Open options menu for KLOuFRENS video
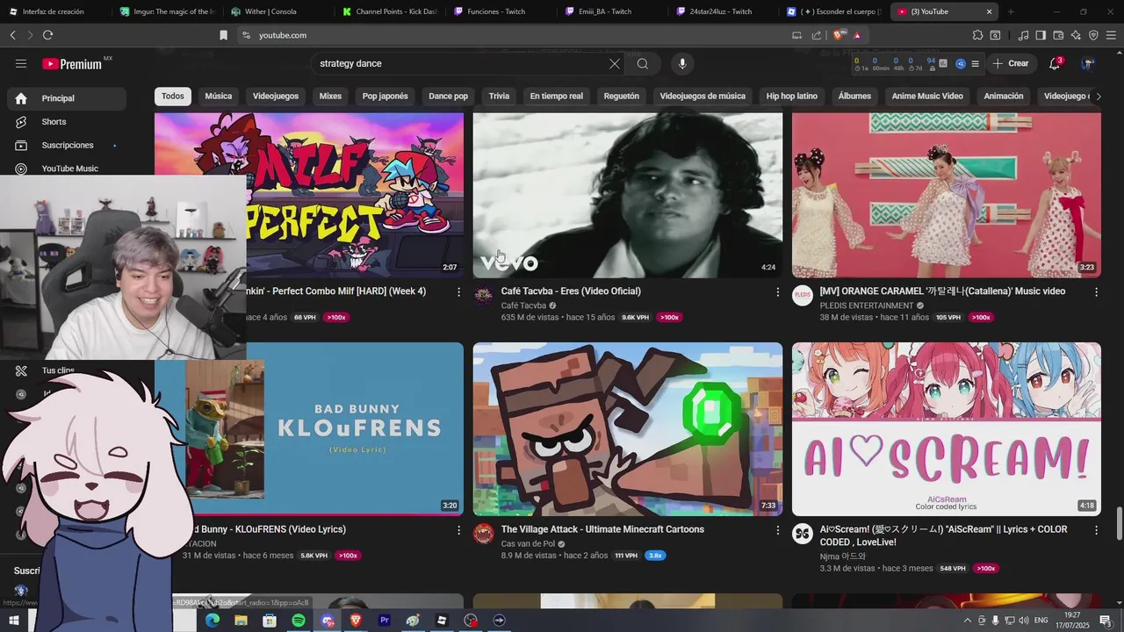Viewport: 1124px width, 632px height. [x=458, y=530]
